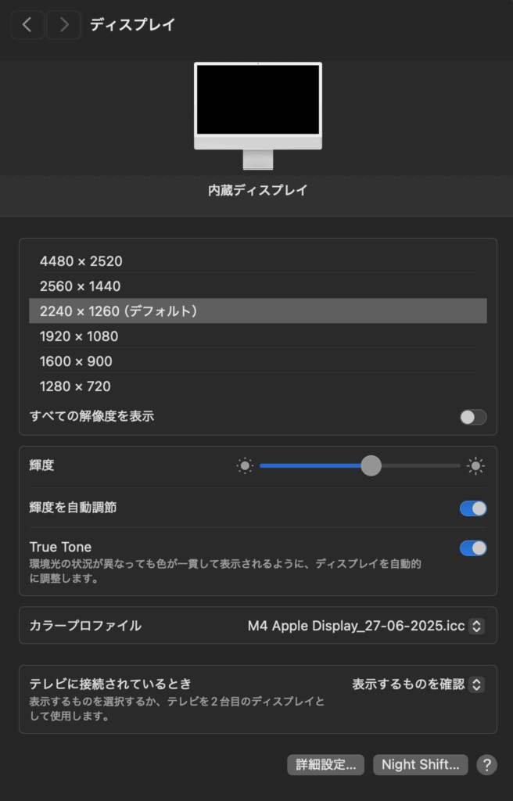Click the 詳細設定... button
Viewport: 513px width, 801px height.
point(325,764)
